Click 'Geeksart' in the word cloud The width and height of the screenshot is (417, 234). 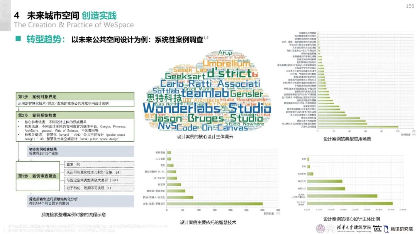tap(185, 76)
